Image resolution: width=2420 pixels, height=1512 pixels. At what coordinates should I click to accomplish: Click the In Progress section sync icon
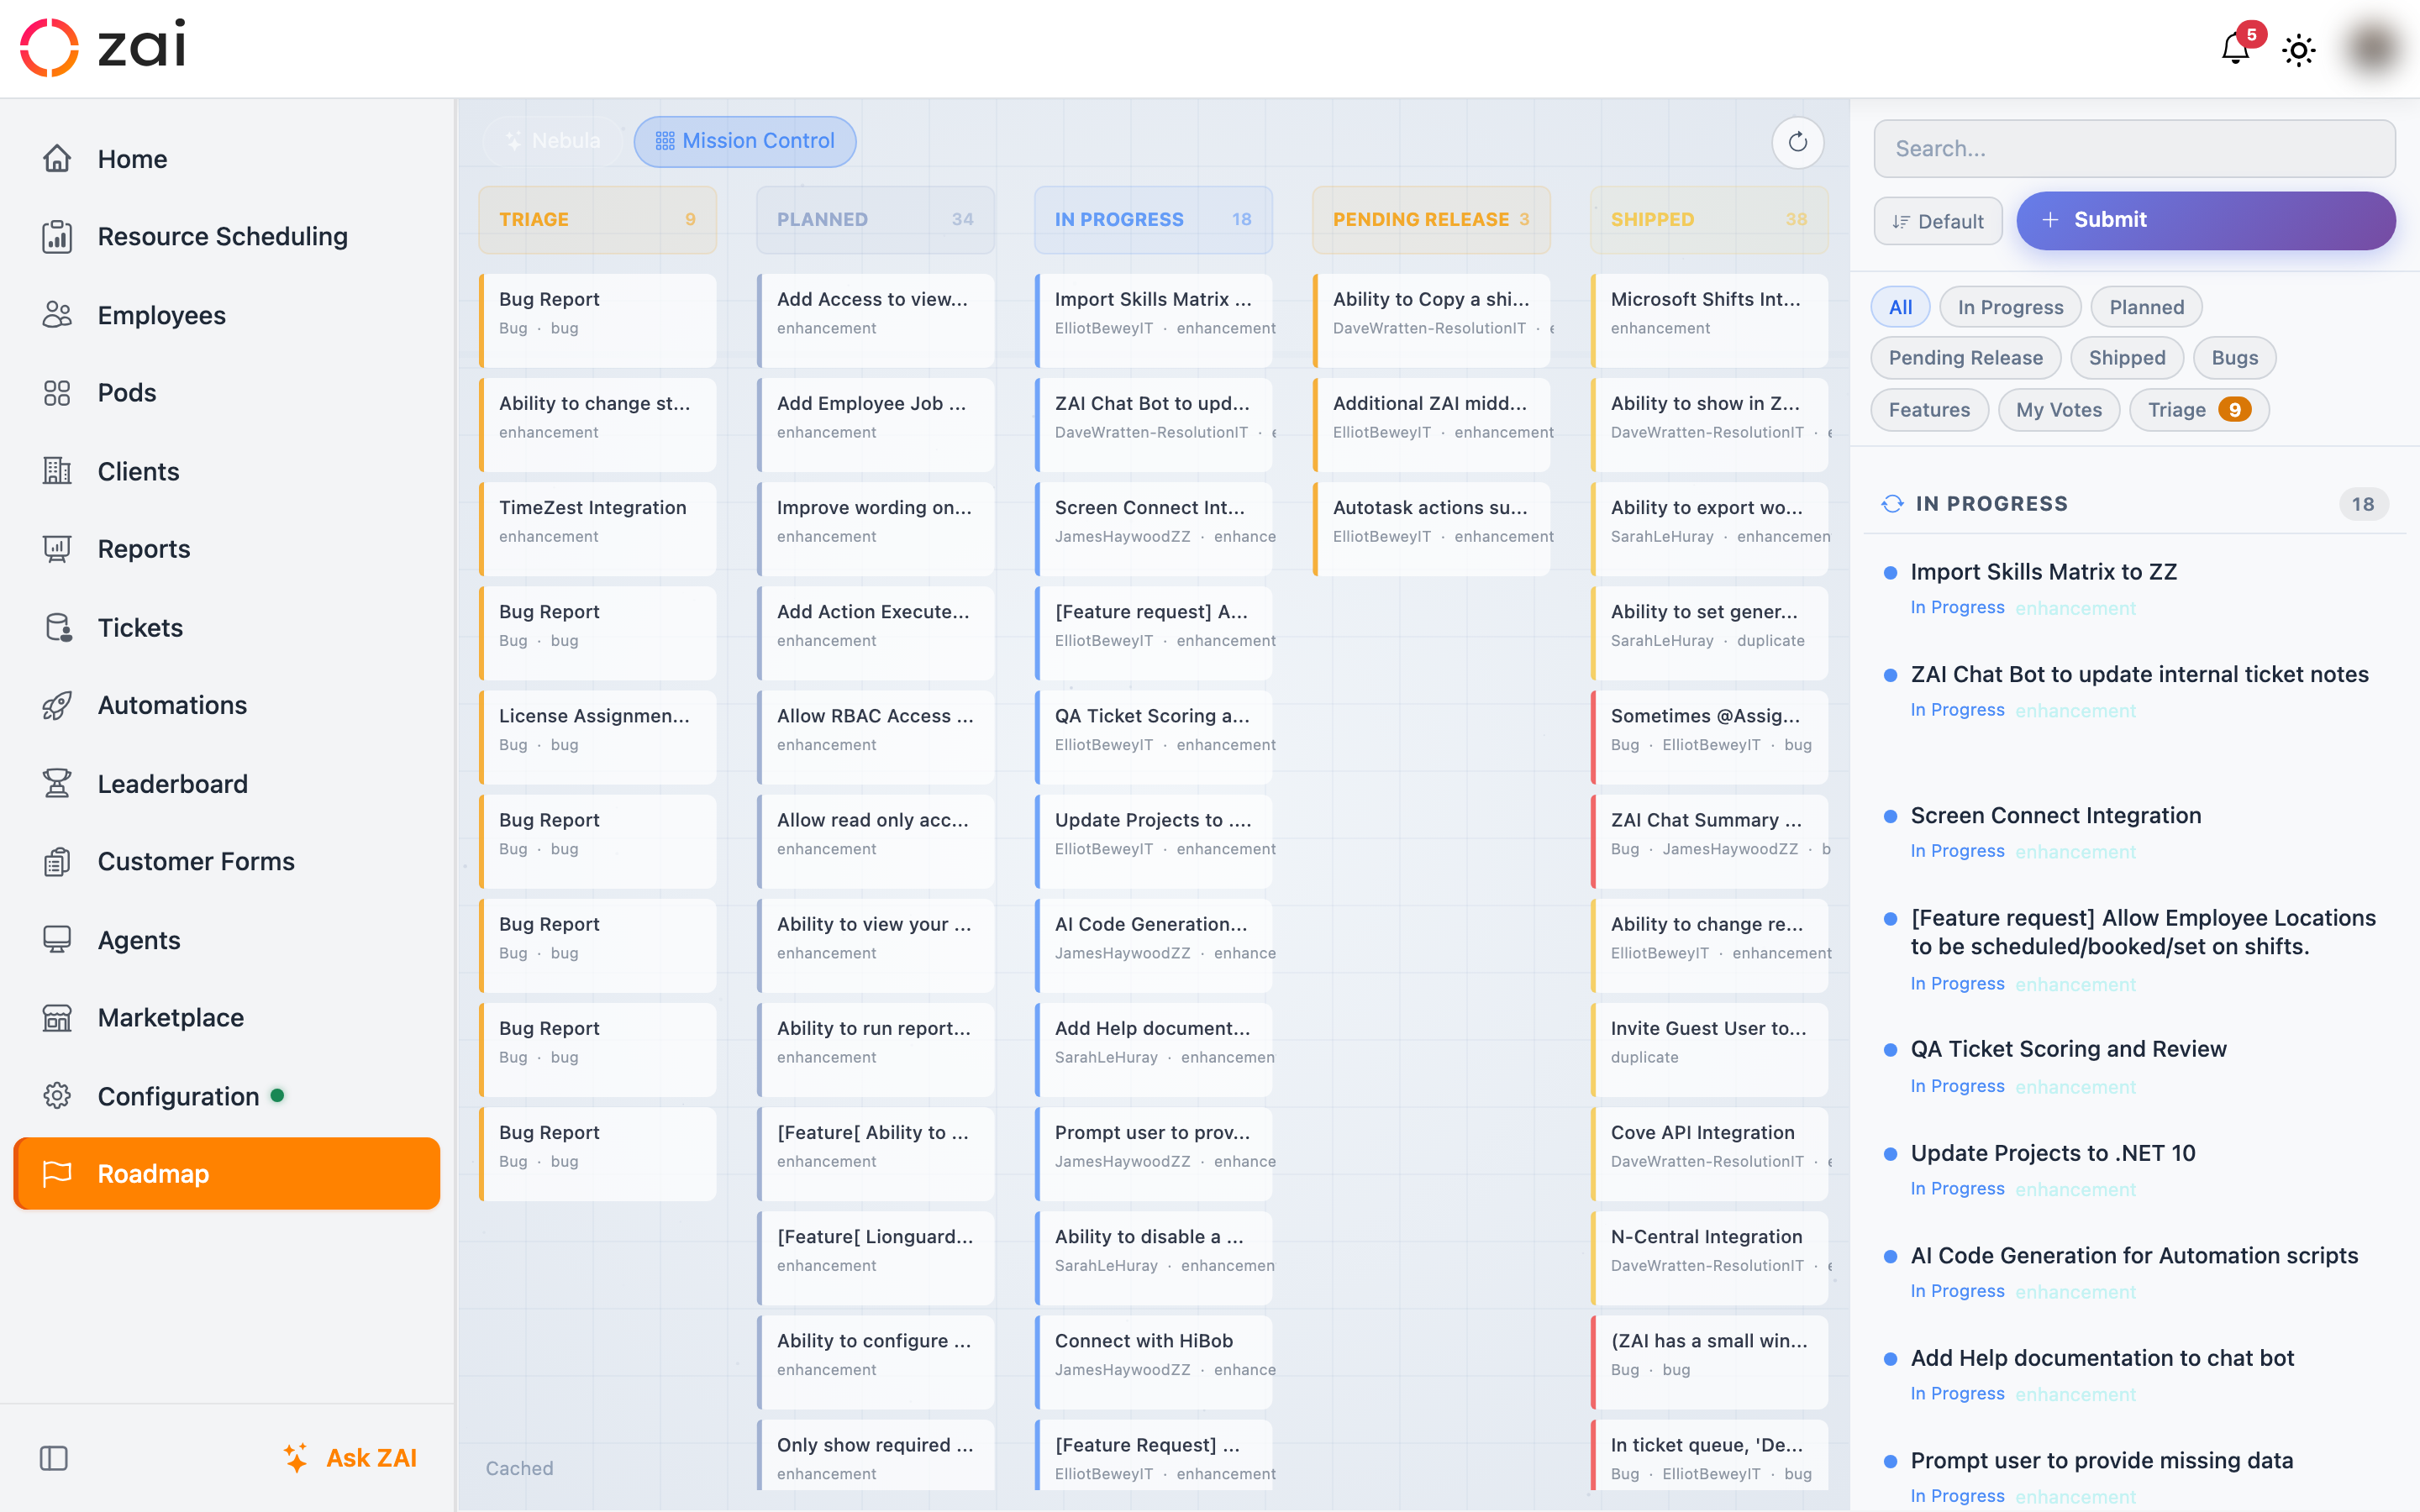point(1892,504)
